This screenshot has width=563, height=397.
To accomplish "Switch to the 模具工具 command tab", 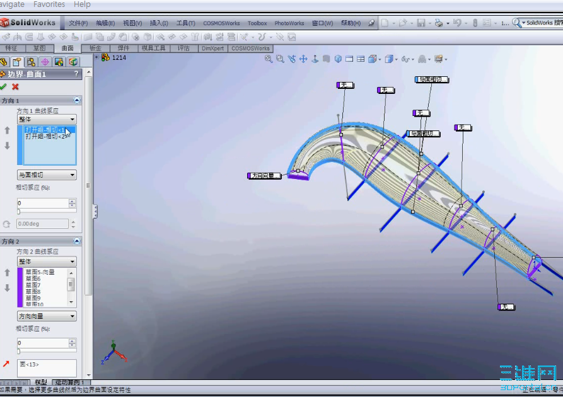I will point(153,48).
